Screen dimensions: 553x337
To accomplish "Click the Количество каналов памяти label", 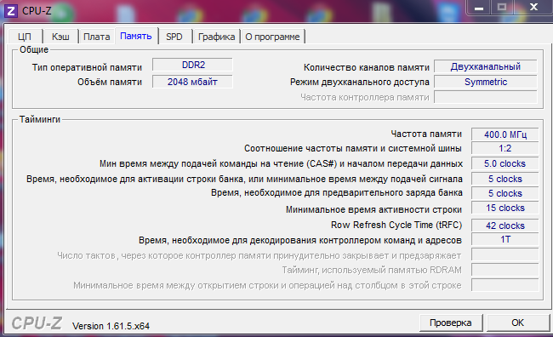I will click(x=367, y=67).
